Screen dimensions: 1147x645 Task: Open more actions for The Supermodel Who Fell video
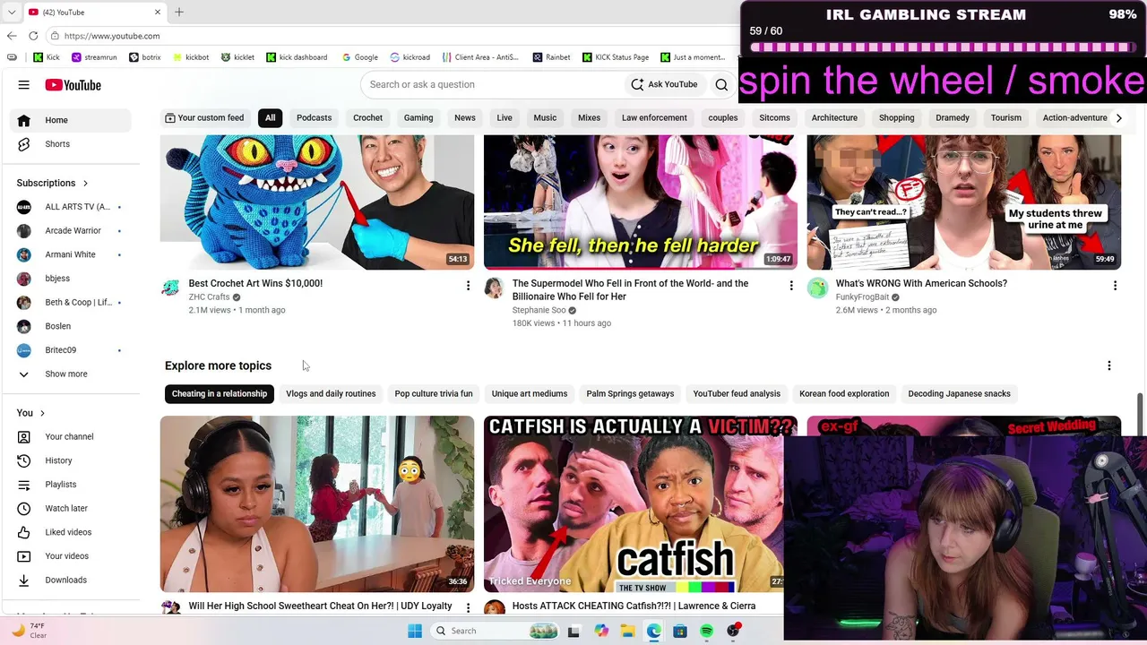coord(791,286)
